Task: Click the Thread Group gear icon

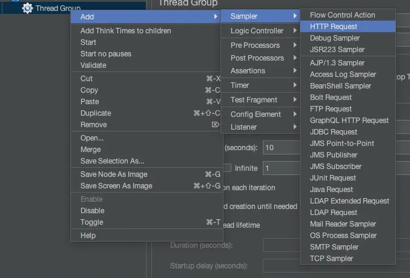Action: click(x=27, y=8)
